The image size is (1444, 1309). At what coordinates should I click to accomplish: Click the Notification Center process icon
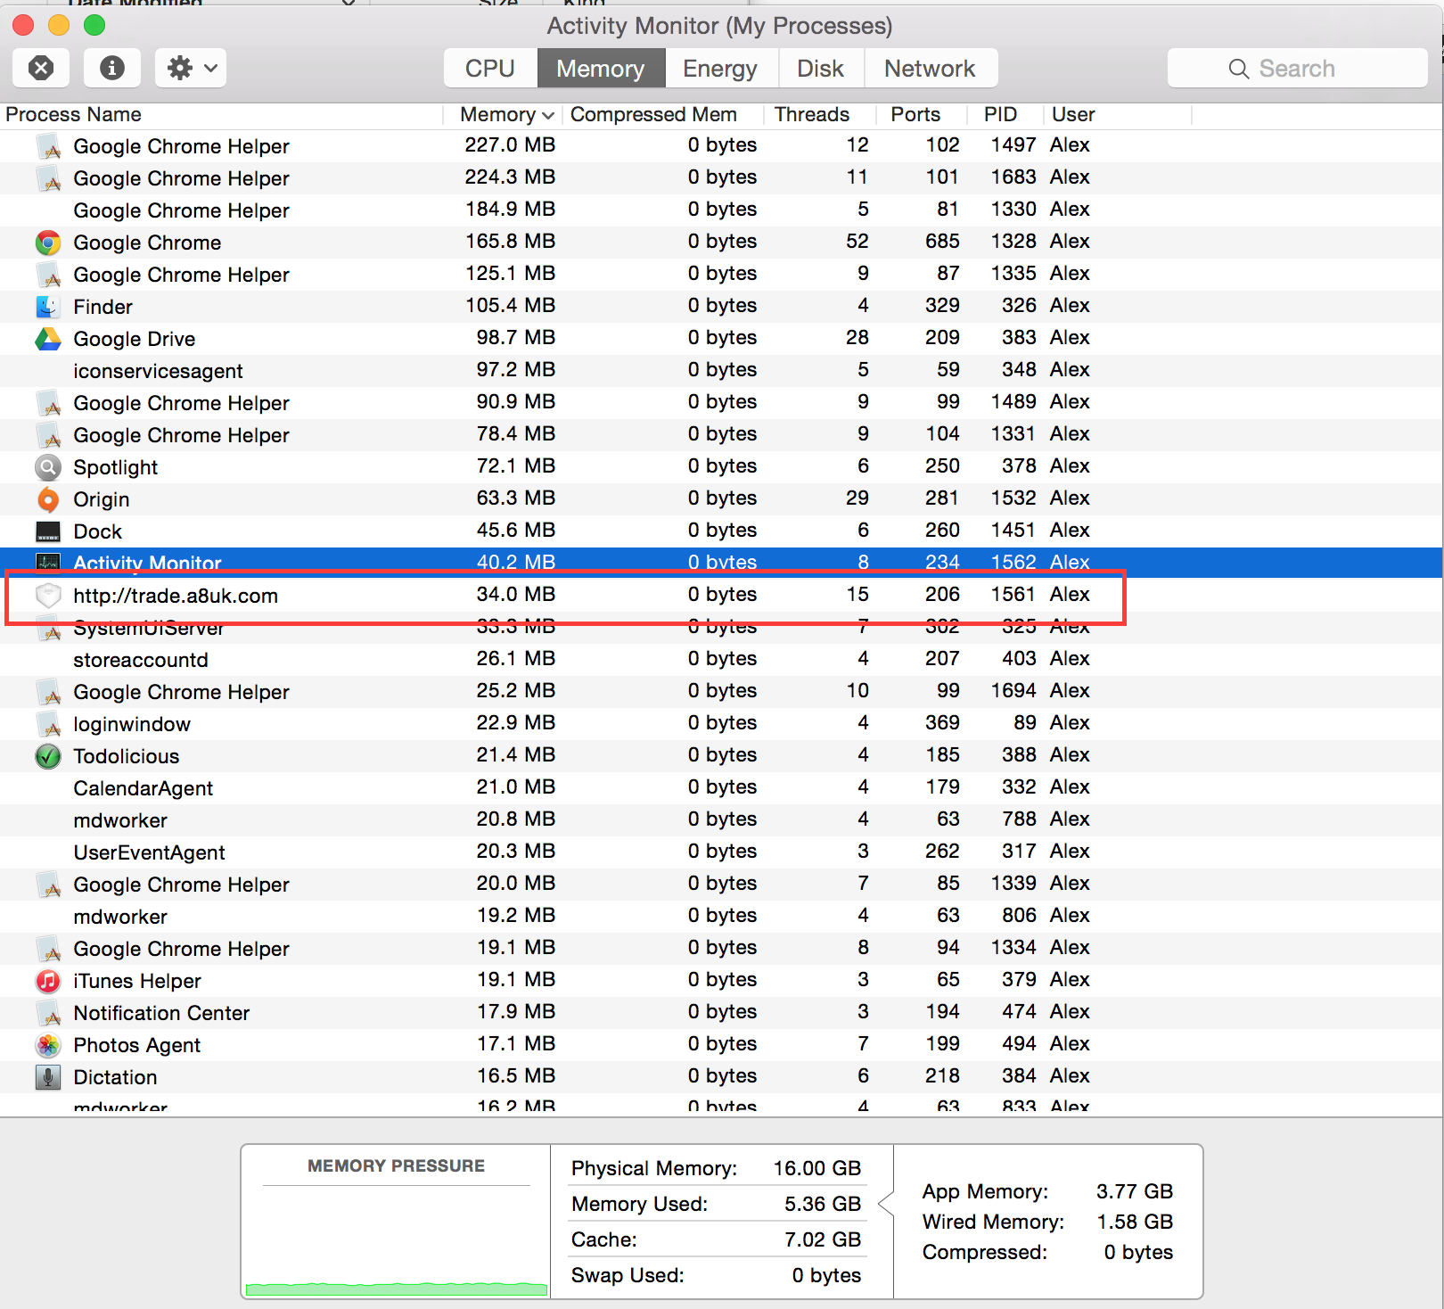(x=48, y=1013)
